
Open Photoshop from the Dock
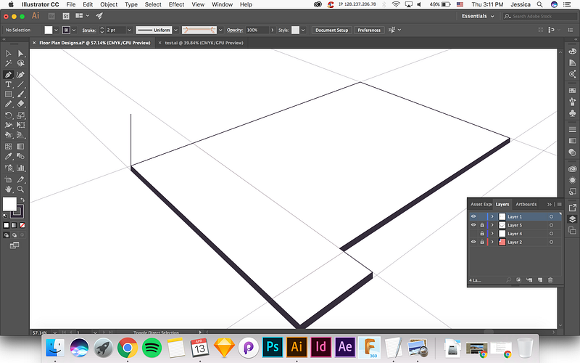point(273,346)
